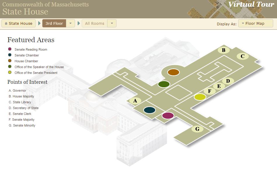The height and width of the screenshot is (169, 277).
Task: Click the Commonwealth of Massachusetts header text
Action: (x=46, y=4)
